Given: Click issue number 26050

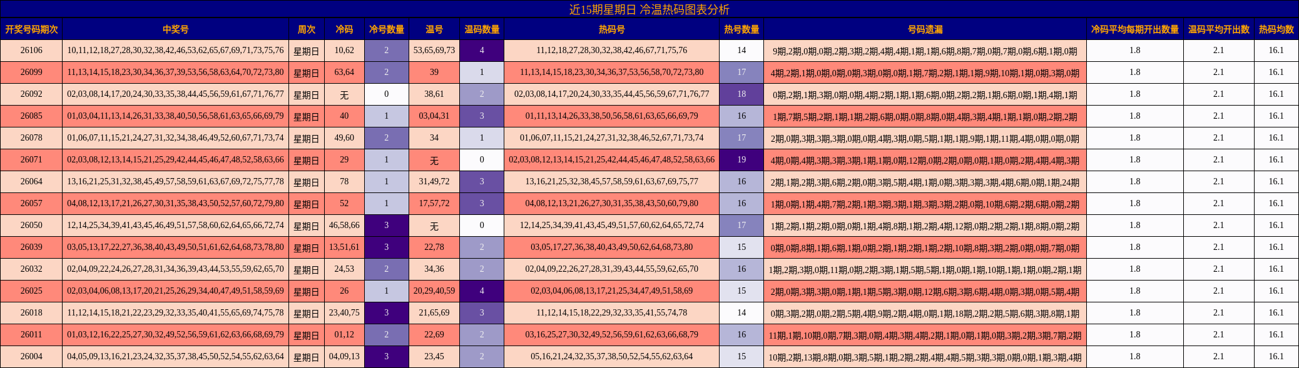Looking at the screenshot, I should point(31,226).
